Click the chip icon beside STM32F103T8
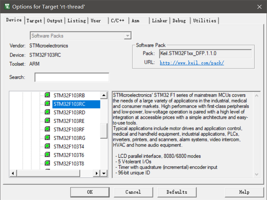 [x=47, y=163]
